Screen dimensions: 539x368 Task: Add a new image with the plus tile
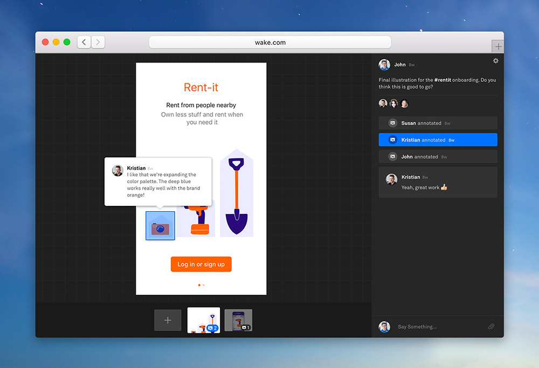(168, 320)
